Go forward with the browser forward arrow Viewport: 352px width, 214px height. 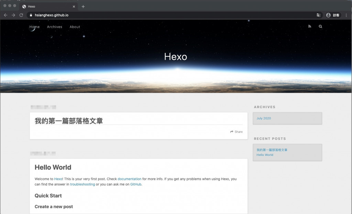click(x=13, y=15)
